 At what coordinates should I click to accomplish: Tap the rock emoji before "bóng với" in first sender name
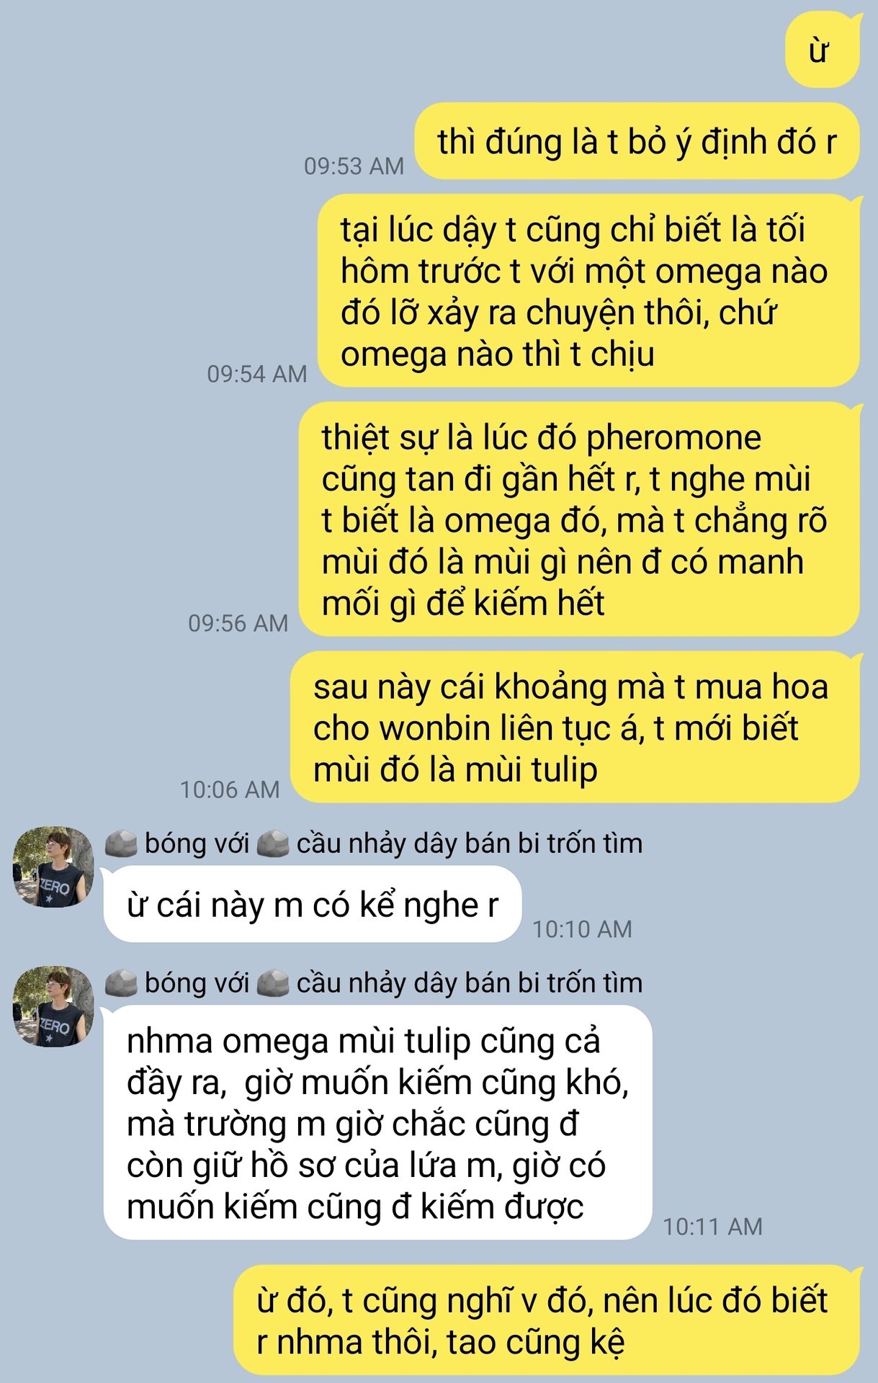tap(121, 843)
